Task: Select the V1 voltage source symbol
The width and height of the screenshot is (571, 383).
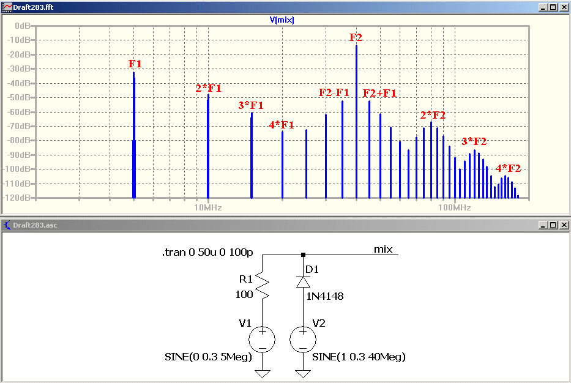Action: [x=262, y=340]
